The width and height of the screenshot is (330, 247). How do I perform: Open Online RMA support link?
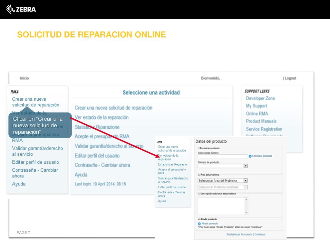click(x=257, y=114)
